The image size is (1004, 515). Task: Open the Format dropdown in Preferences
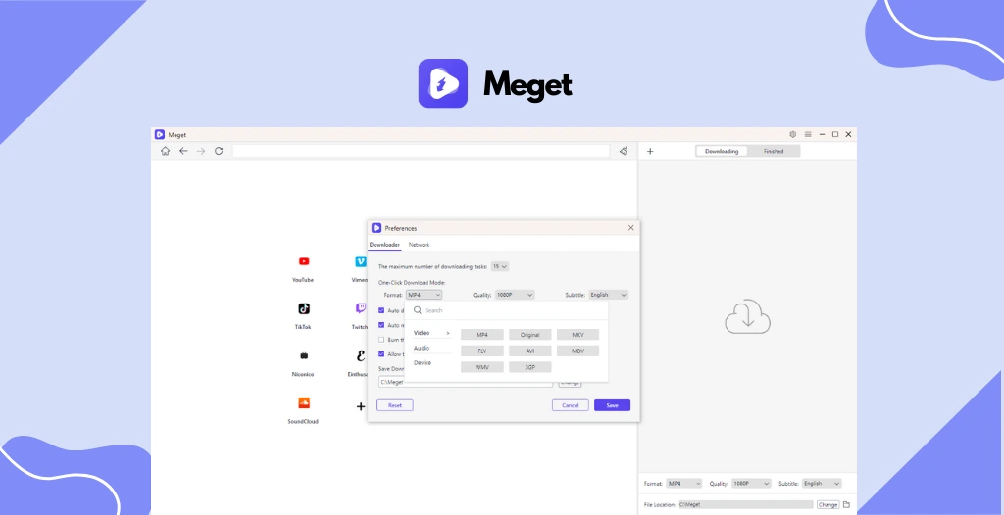[424, 295]
